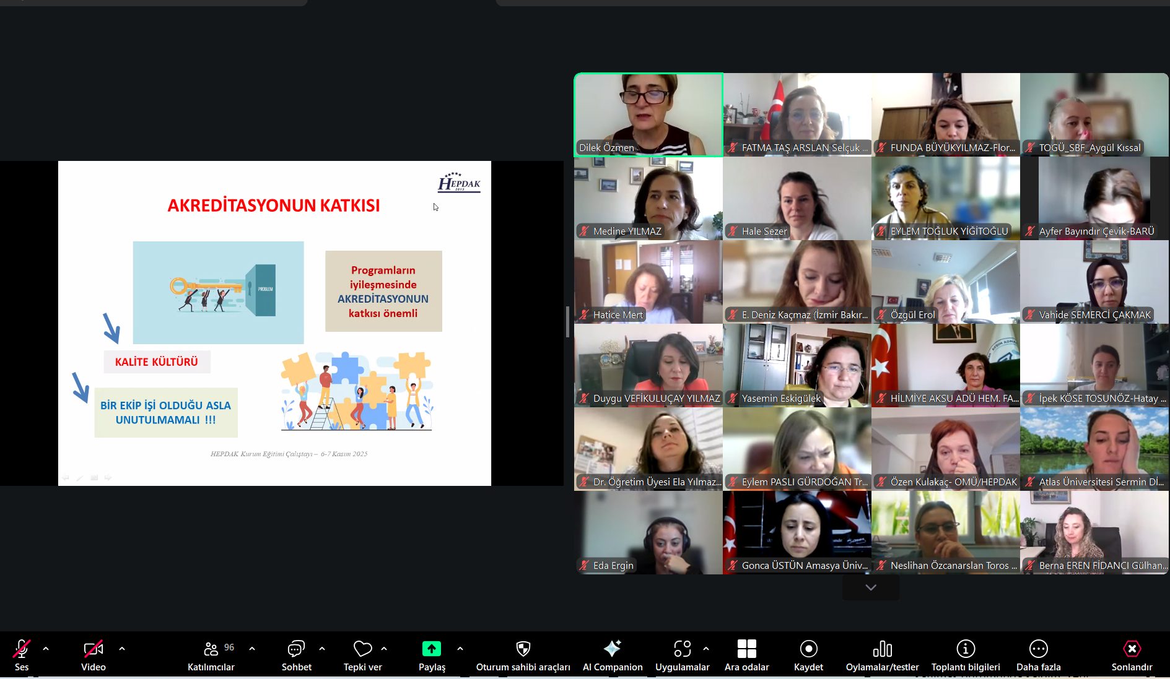Open the Sohbet chat panel
This screenshot has height=679, width=1170.
point(296,655)
